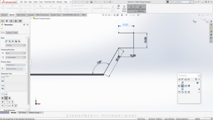The image size is (213, 120).
Task: Insert the centerline symbol button
Action: click(13, 102)
